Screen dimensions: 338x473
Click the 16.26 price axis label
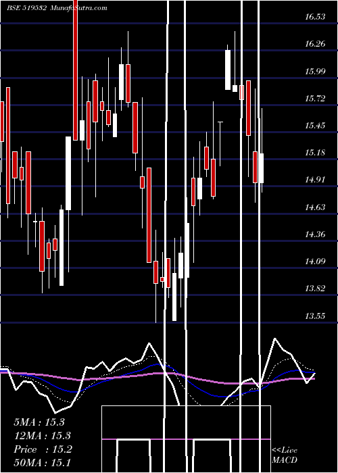[315, 44]
